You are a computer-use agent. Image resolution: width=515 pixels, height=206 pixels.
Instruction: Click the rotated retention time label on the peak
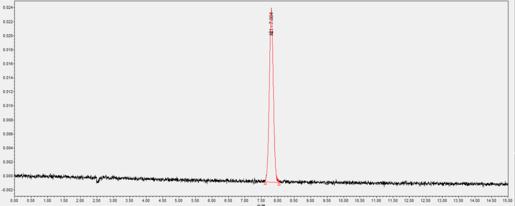coord(271,24)
